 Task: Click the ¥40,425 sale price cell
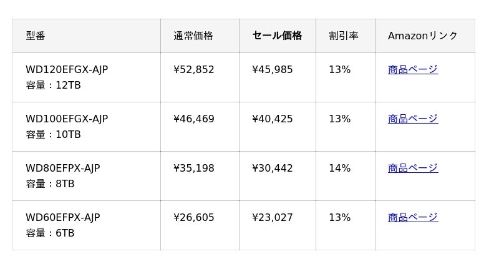(x=273, y=119)
